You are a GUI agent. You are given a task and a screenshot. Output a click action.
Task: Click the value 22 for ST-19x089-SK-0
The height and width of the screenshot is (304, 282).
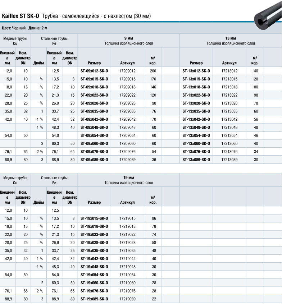154,299
